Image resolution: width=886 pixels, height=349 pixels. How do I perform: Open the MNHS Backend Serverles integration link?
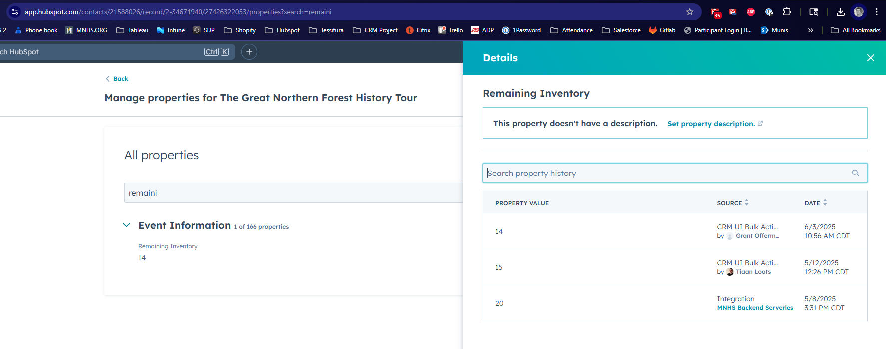coord(755,308)
